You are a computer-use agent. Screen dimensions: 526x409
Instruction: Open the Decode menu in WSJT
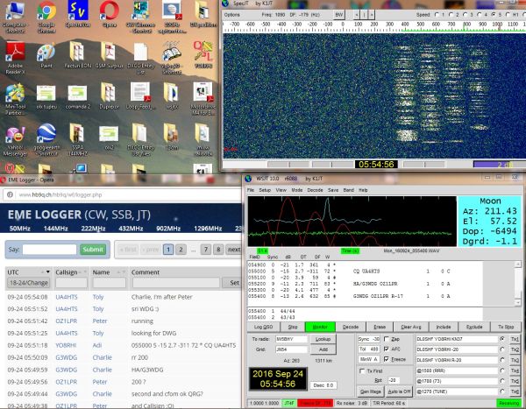316,188
